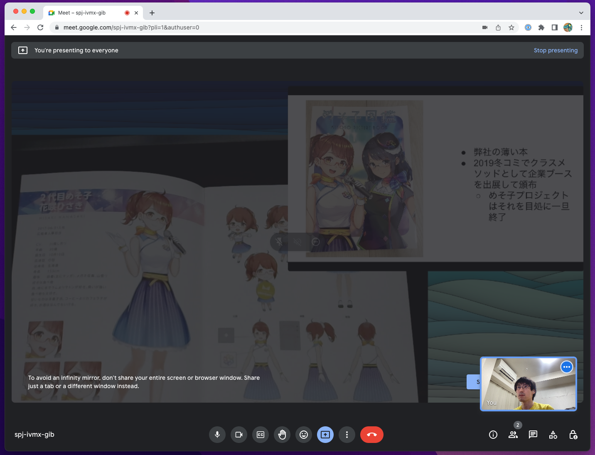The width and height of the screenshot is (595, 455).
Task: Reload the Meet page
Action: tap(40, 27)
